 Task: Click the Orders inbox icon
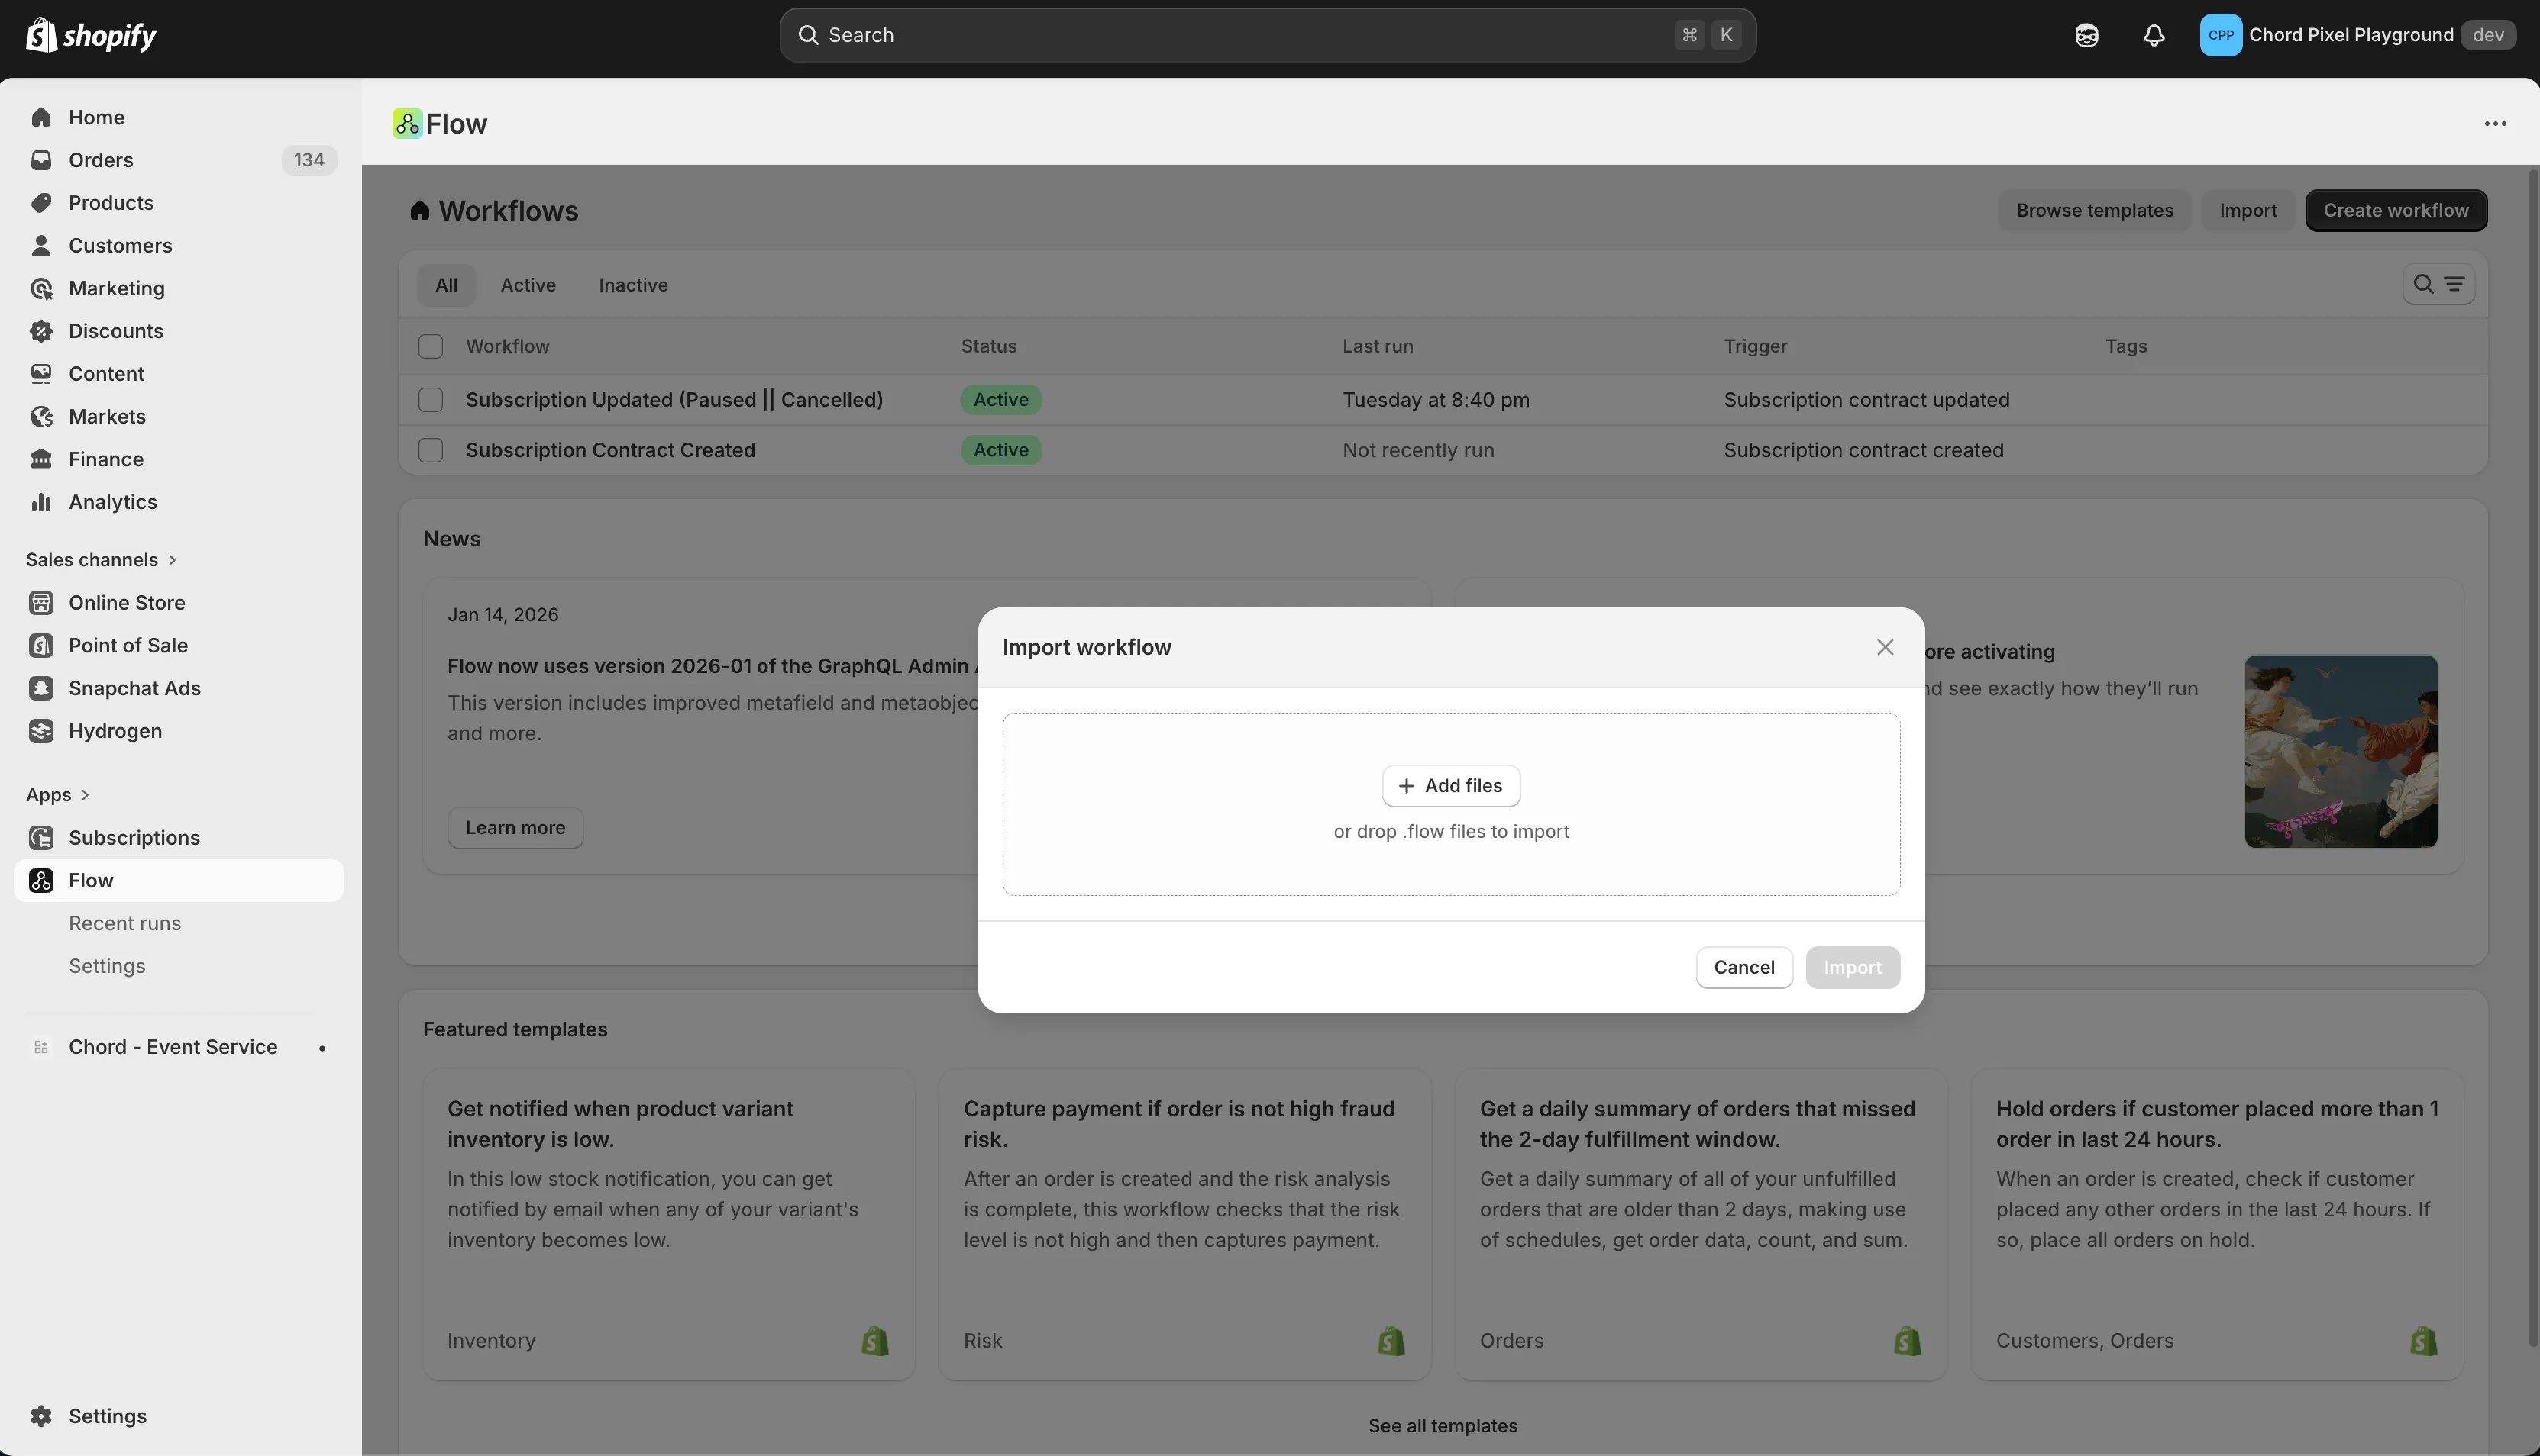pos(41,160)
